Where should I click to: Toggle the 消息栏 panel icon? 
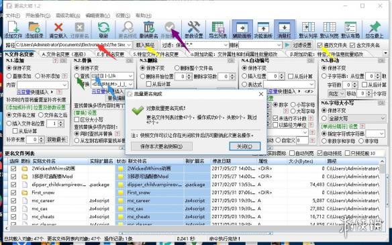[x=284, y=27]
